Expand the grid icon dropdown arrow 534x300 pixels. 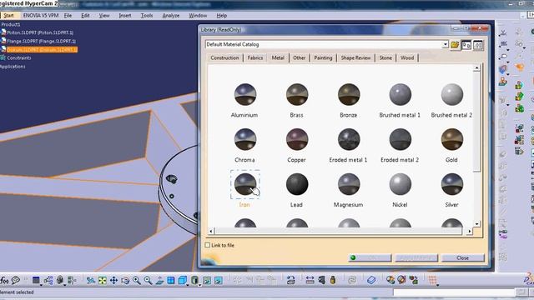pyautogui.click(x=437, y=285)
